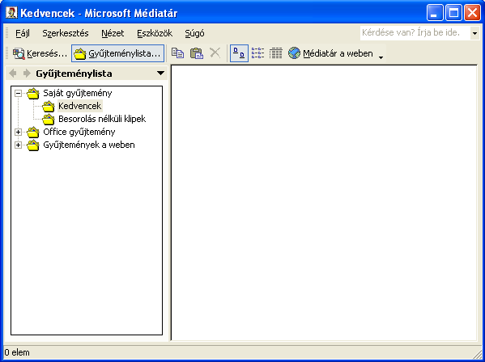The height and width of the screenshot is (362, 485).
Task: Click the Delete X toolbar icon
Action: [x=215, y=53]
